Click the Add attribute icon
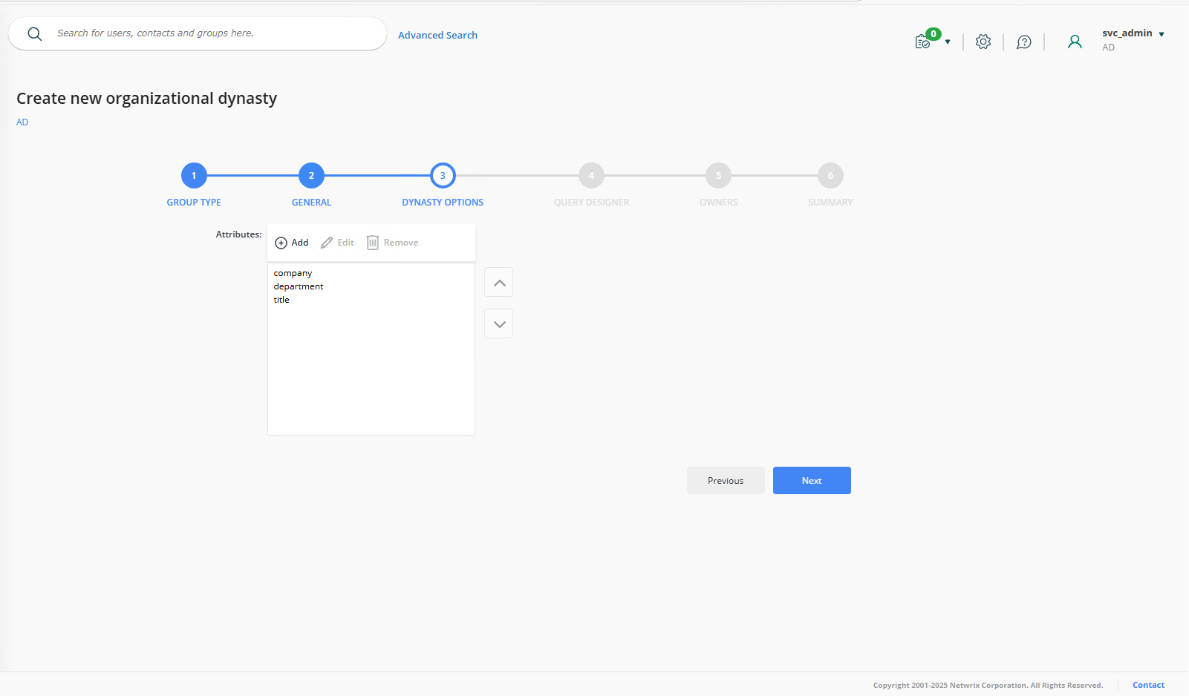This screenshot has height=696, width=1189. [282, 243]
